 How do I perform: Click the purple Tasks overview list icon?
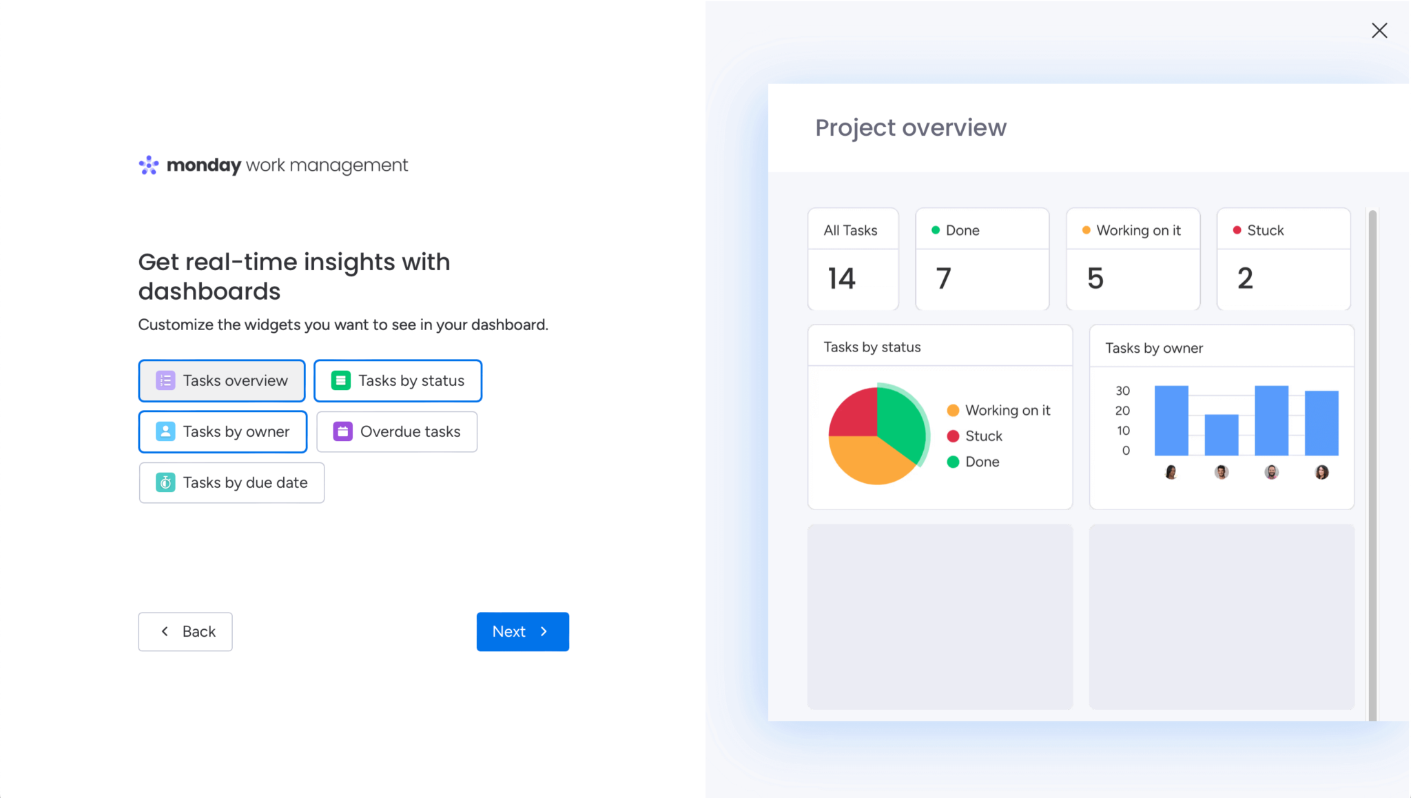[165, 380]
